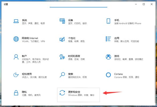
Task: Open the Cortana settings title
Action: pyautogui.click(x=118, y=74)
